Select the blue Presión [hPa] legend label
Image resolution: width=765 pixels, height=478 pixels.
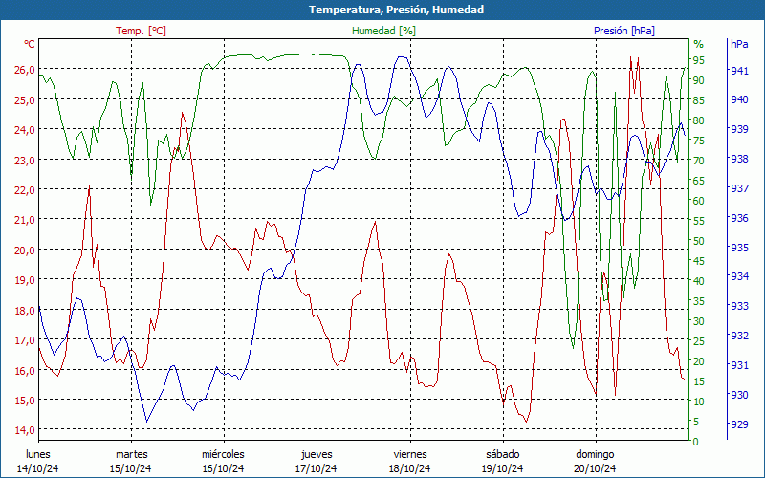624,31
